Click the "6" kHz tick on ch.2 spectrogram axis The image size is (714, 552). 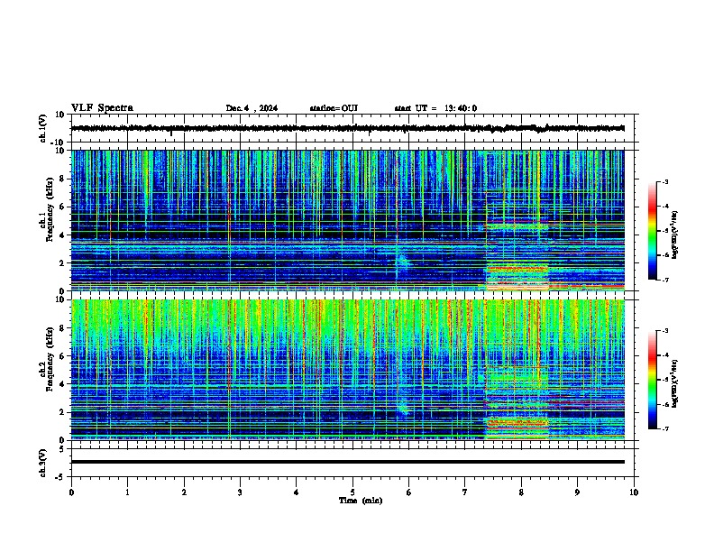point(62,356)
